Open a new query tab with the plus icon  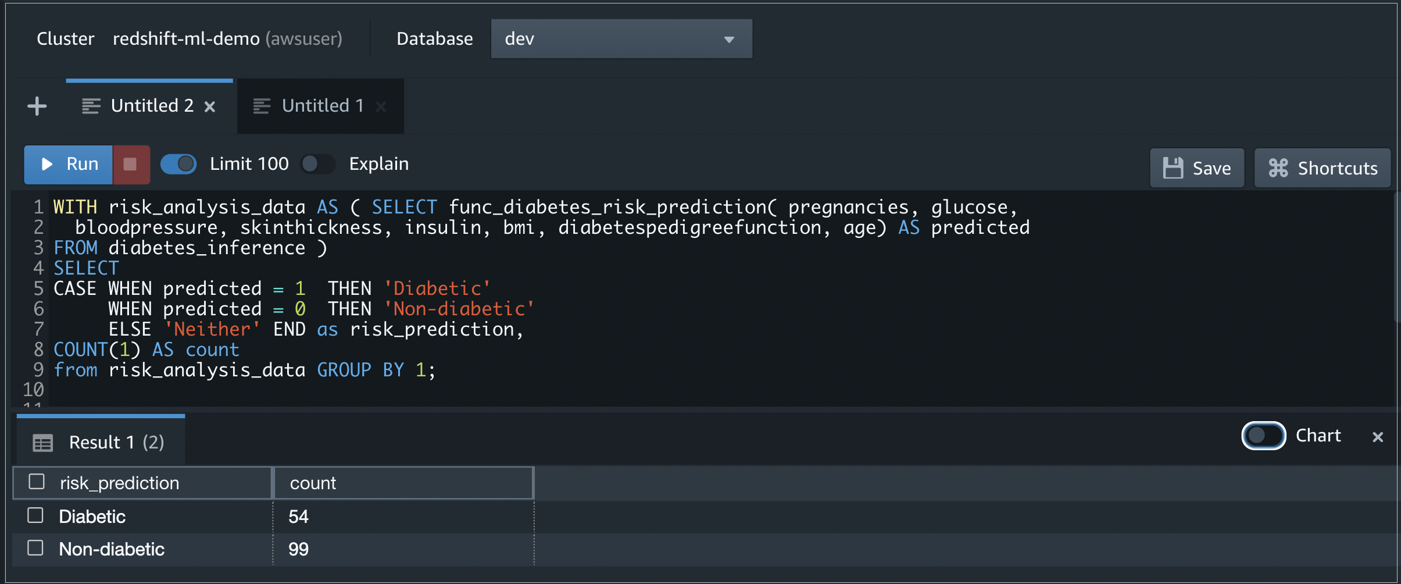(37, 105)
